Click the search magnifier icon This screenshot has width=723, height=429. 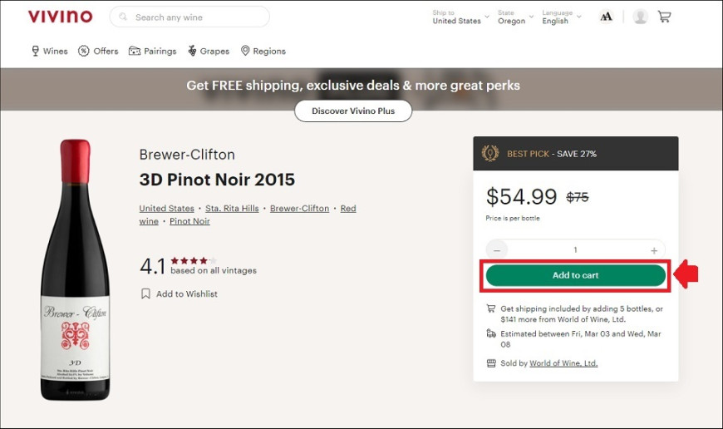pyautogui.click(x=123, y=17)
